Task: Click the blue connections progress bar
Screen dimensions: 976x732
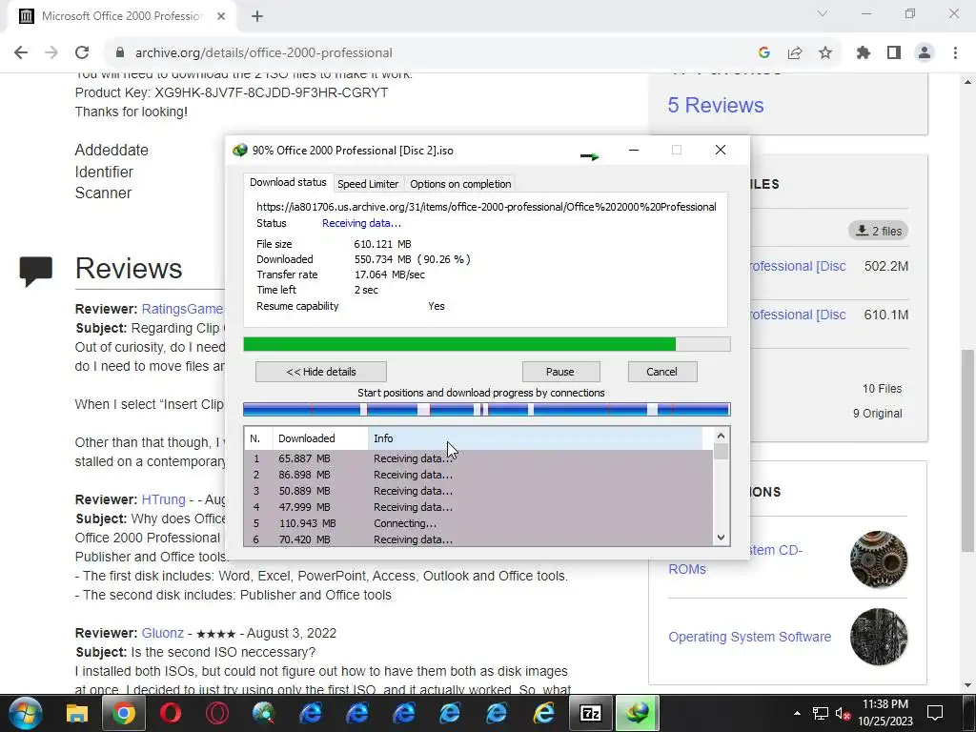Action: (x=487, y=410)
